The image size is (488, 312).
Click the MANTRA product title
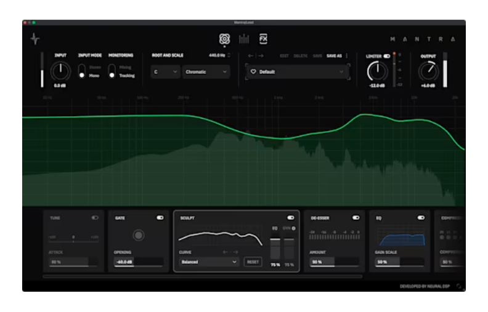pos(423,39)
